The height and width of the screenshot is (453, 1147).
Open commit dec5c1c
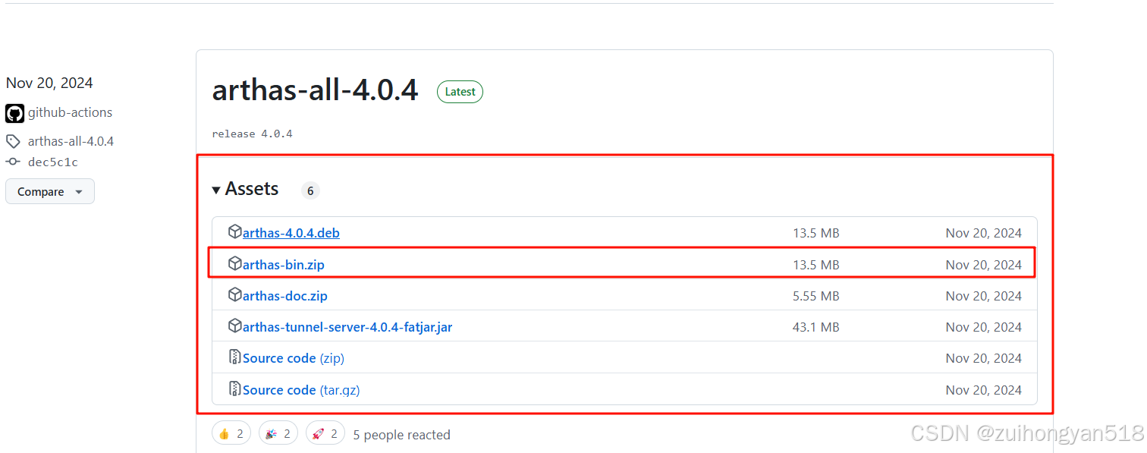click(x=53, y=162)
